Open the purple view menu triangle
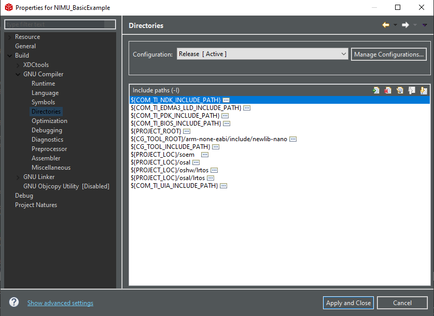Screen dimensions: 434x316 pyautogui.click(x=425, y=25)
